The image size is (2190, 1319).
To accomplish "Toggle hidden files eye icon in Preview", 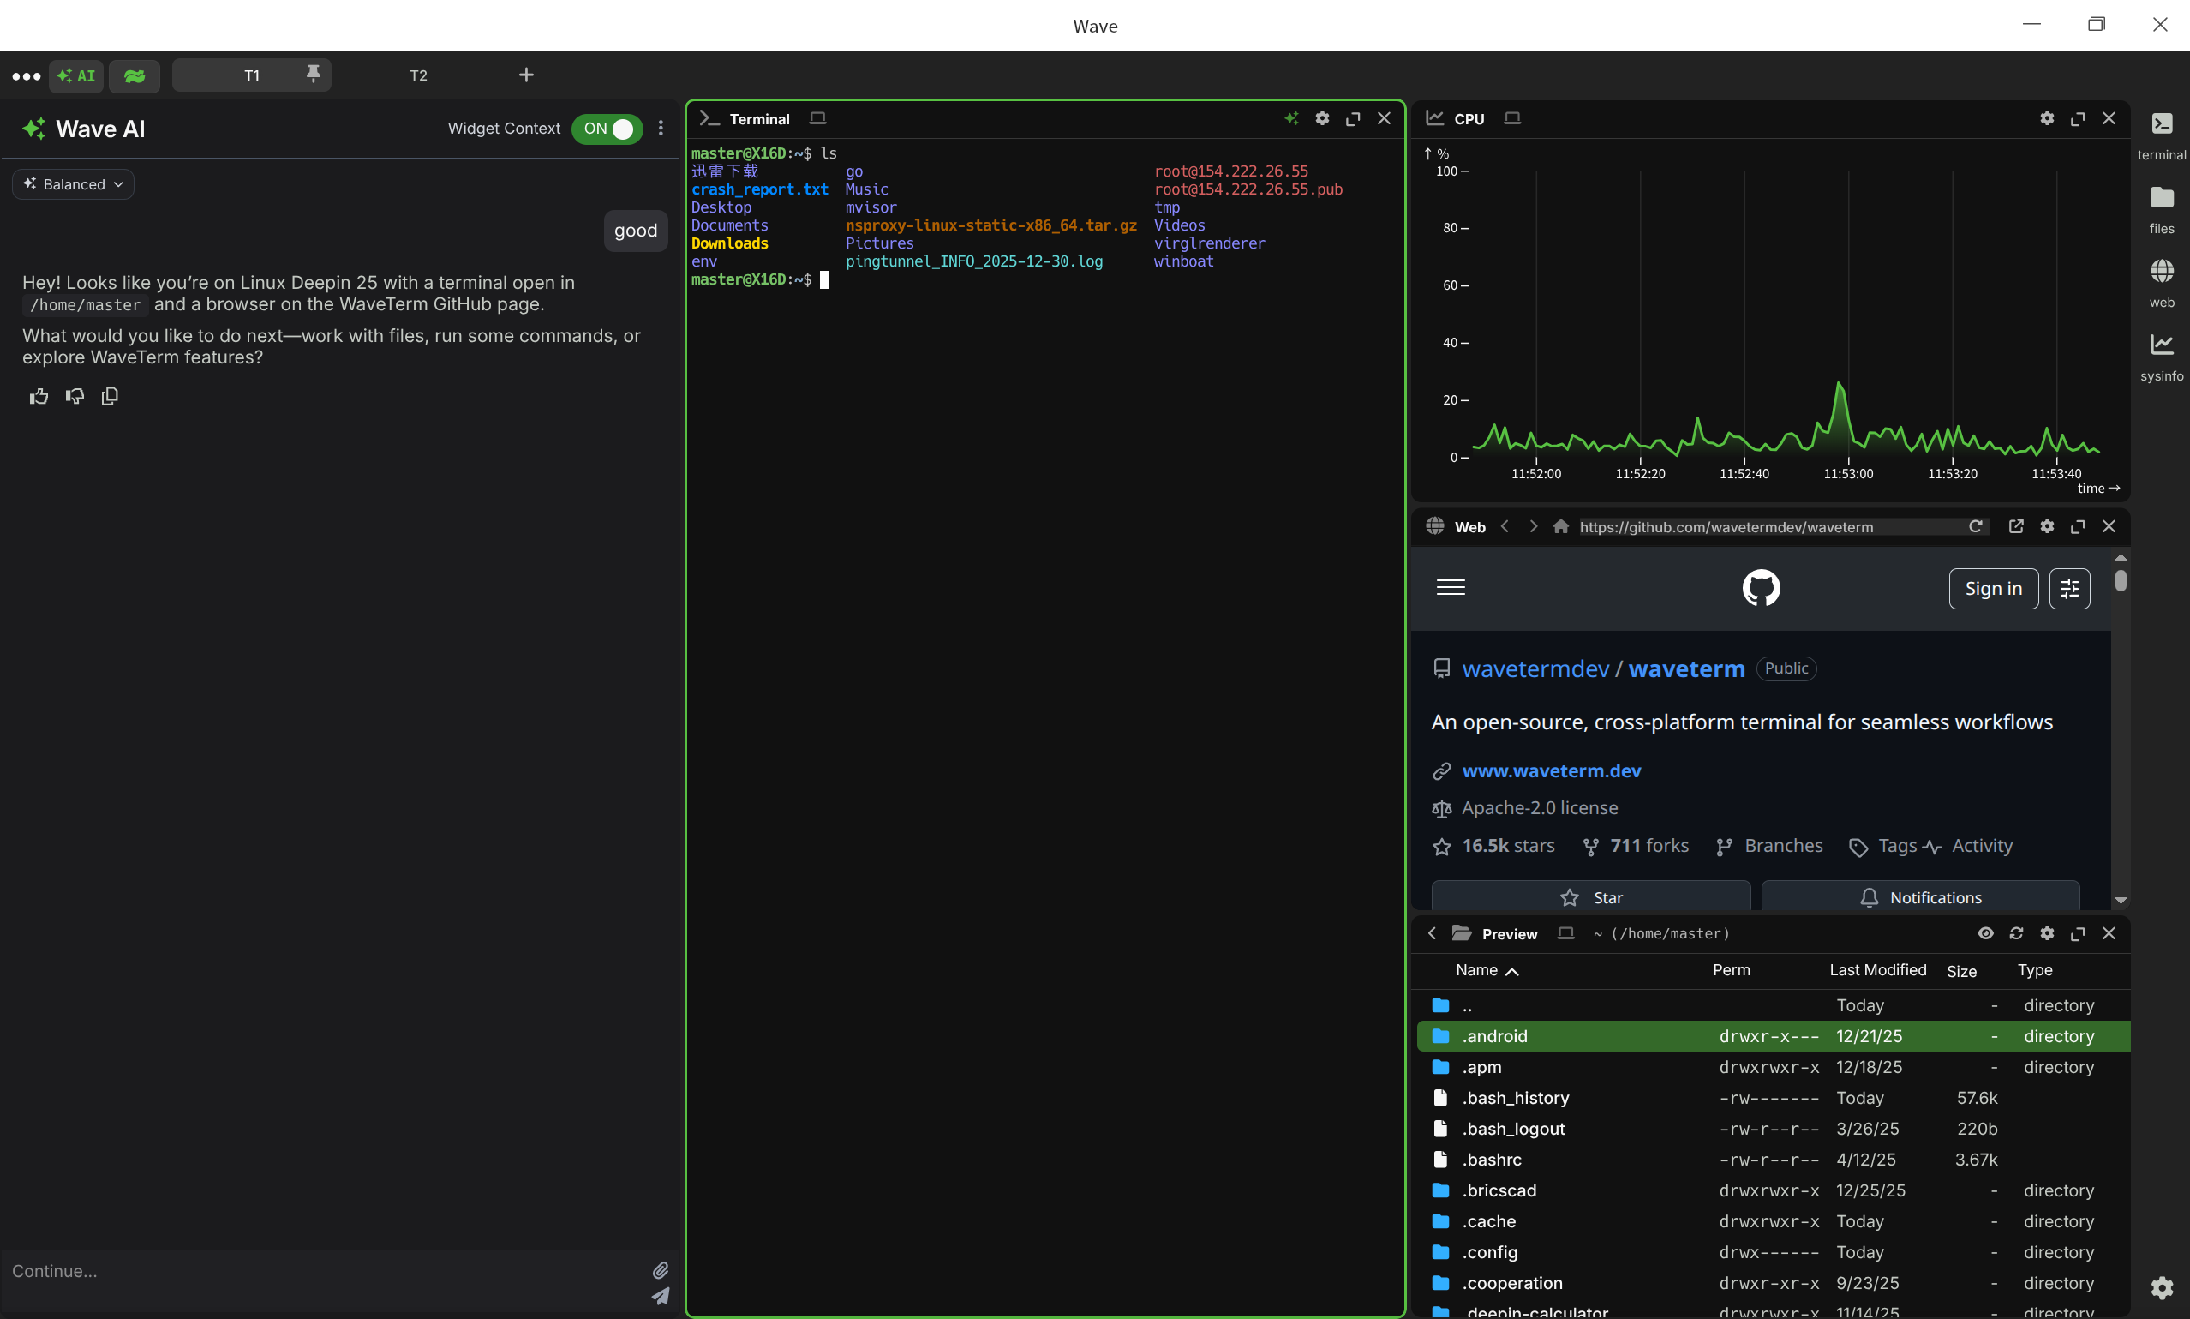I will 1984,933.
